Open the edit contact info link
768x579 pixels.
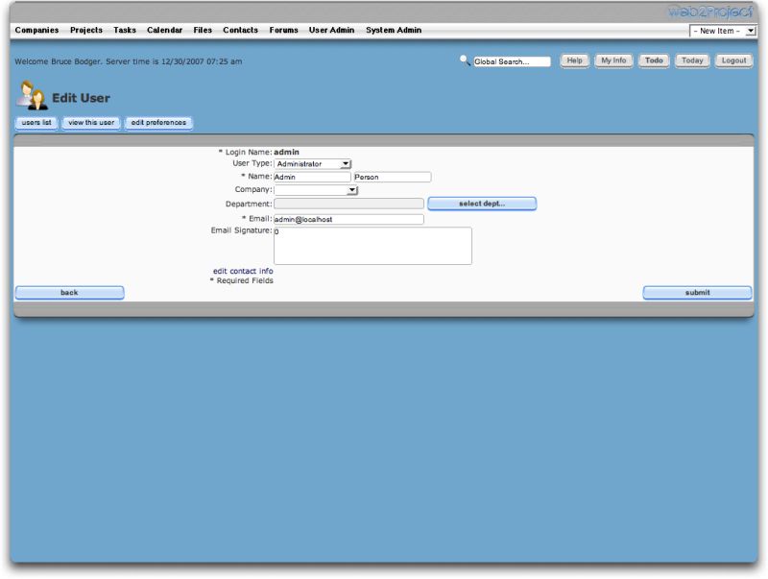tap(243, 271)
